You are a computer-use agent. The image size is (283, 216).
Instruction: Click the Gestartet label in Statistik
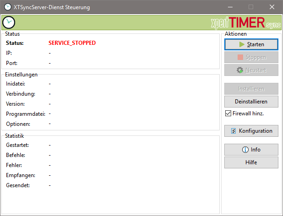(x=17, y=145)
